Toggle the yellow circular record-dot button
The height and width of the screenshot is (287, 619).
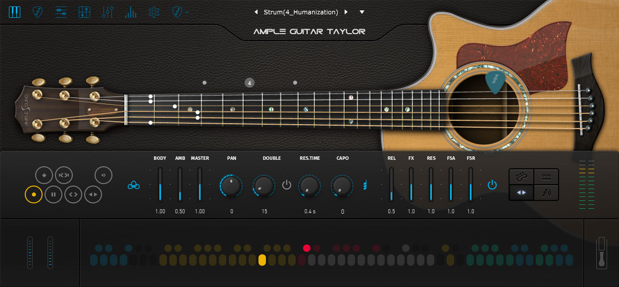tap(34, 194)
